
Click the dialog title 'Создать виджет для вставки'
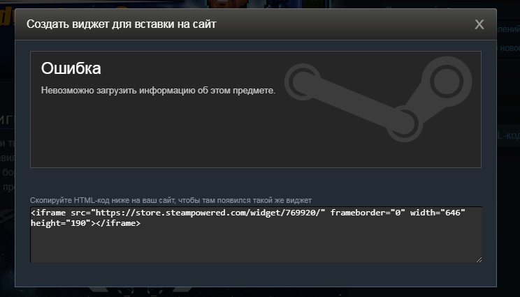122,24
